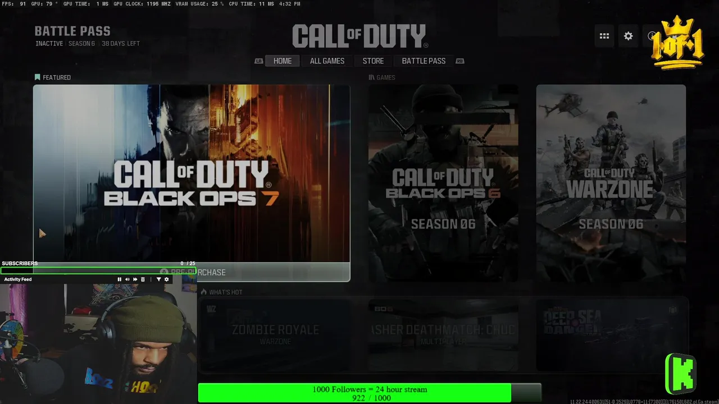
Task: Click the Call of Duty logo header
Action: (360, 36)
